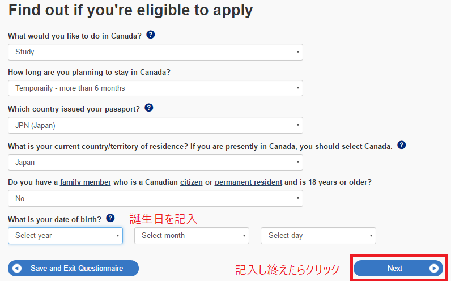Follow the 'citizen' definition link
This screenshot has height=281, width=451.
(x=192, y=182)
